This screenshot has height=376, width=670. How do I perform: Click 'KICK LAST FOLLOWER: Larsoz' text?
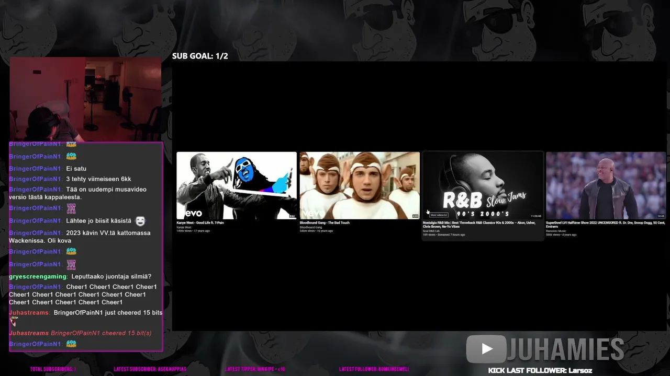pyautogui.click(x=540, y=371)
